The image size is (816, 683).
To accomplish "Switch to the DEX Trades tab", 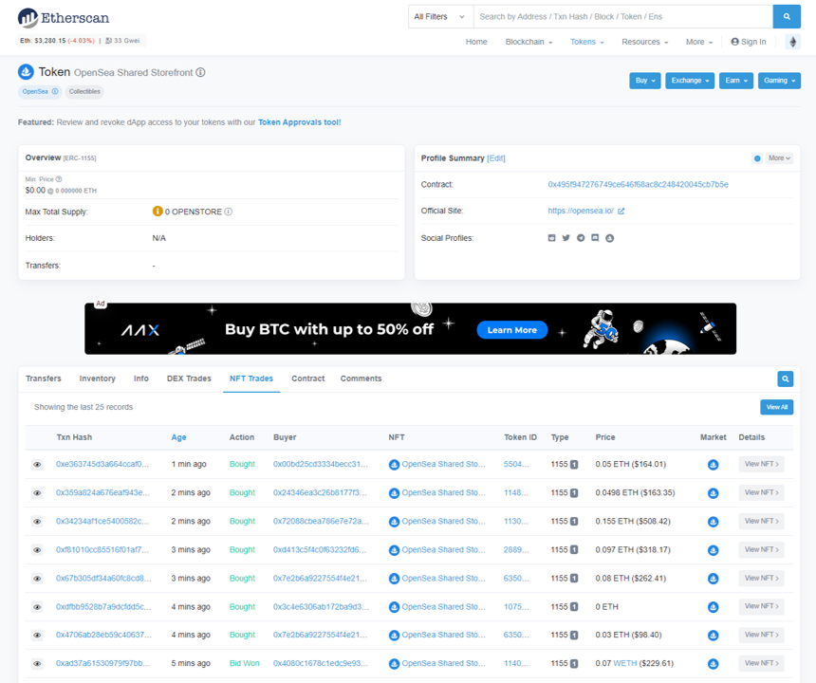I will [189, 378].
